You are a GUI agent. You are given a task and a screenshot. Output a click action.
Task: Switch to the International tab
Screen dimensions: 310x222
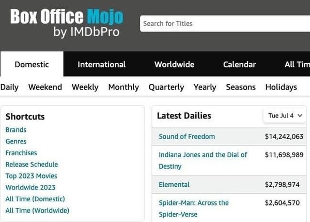click(101, 65)
